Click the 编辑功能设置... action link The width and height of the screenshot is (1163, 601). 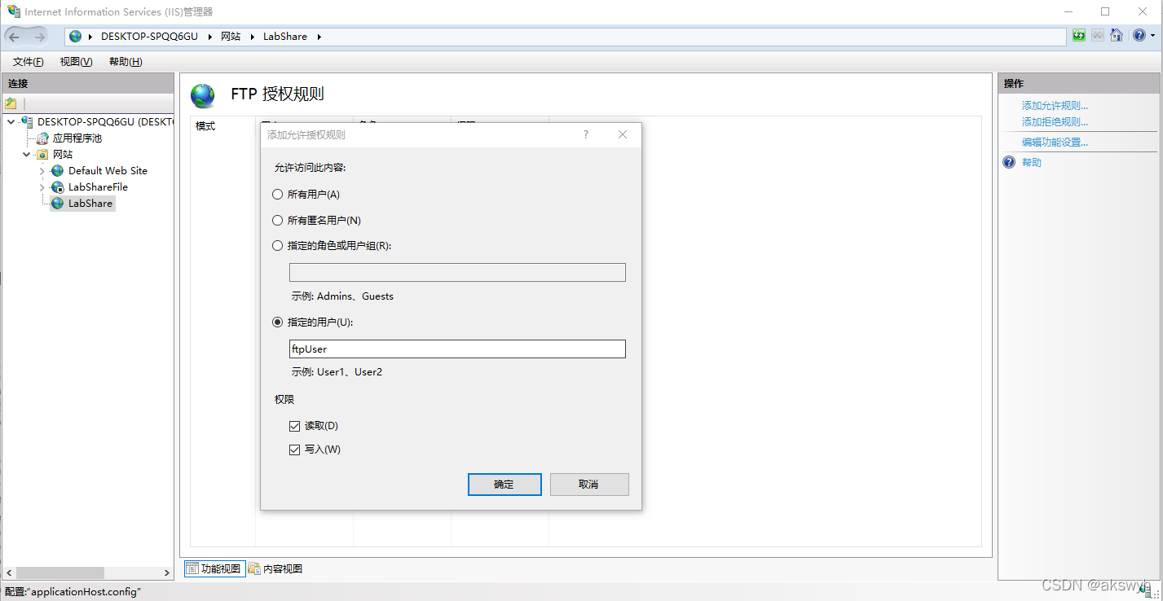click(x=1055, y=143)
